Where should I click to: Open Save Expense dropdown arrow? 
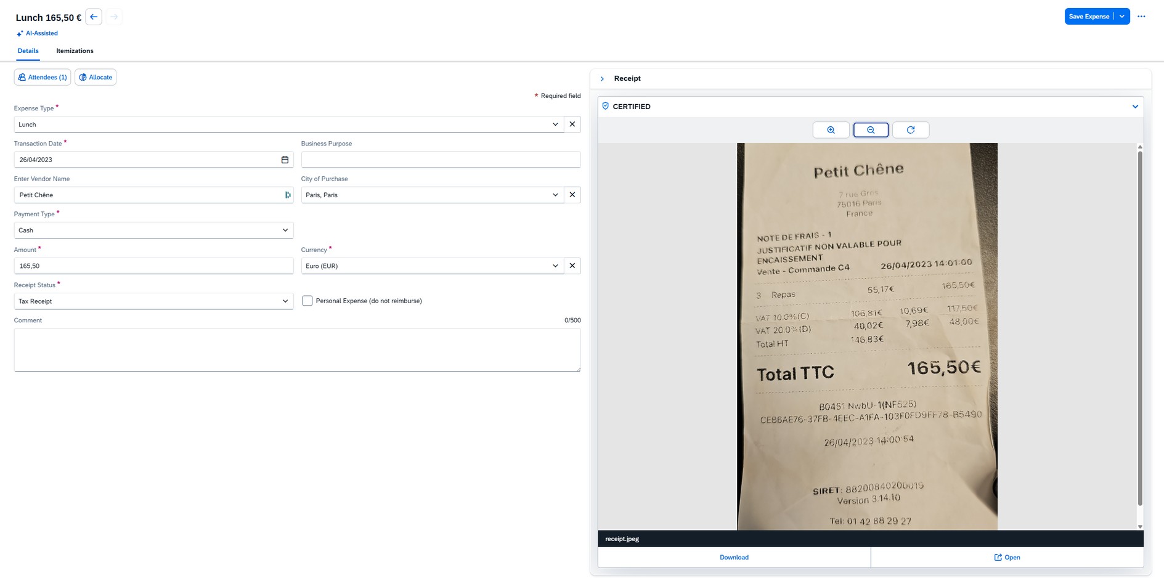click(1122, 17)
